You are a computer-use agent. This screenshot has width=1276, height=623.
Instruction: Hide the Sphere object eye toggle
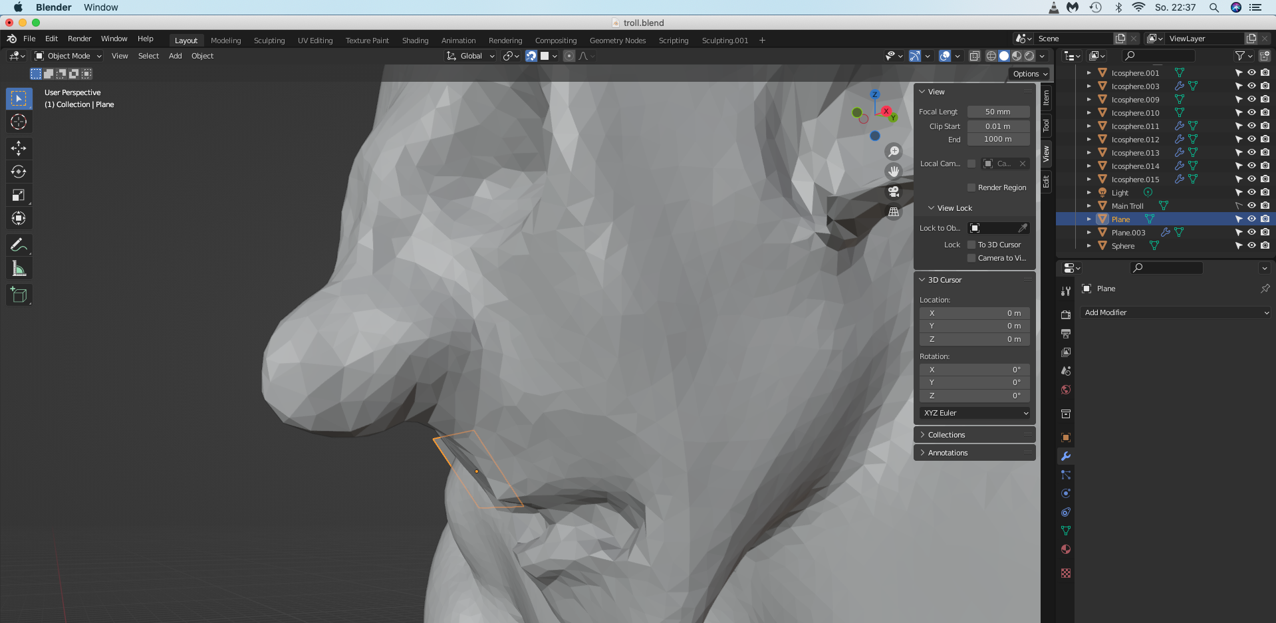point(1251,246)
